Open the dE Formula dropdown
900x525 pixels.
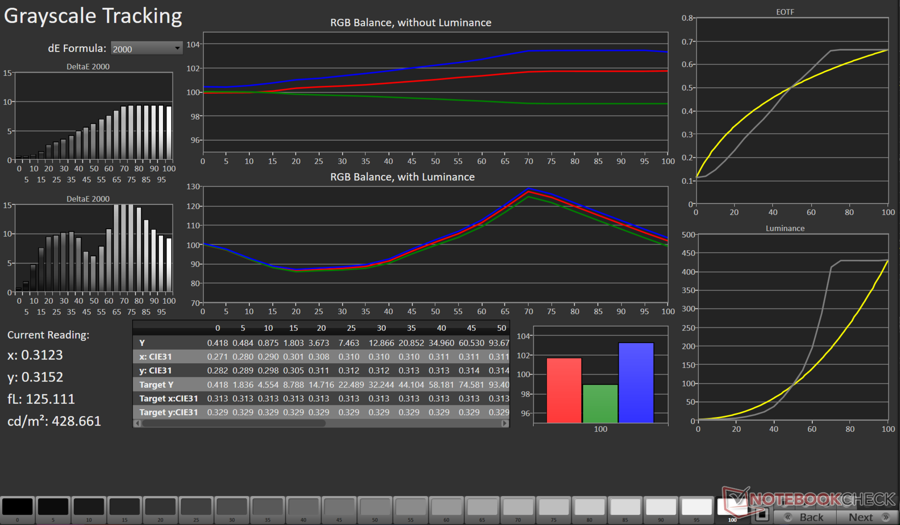pos(146,48)
